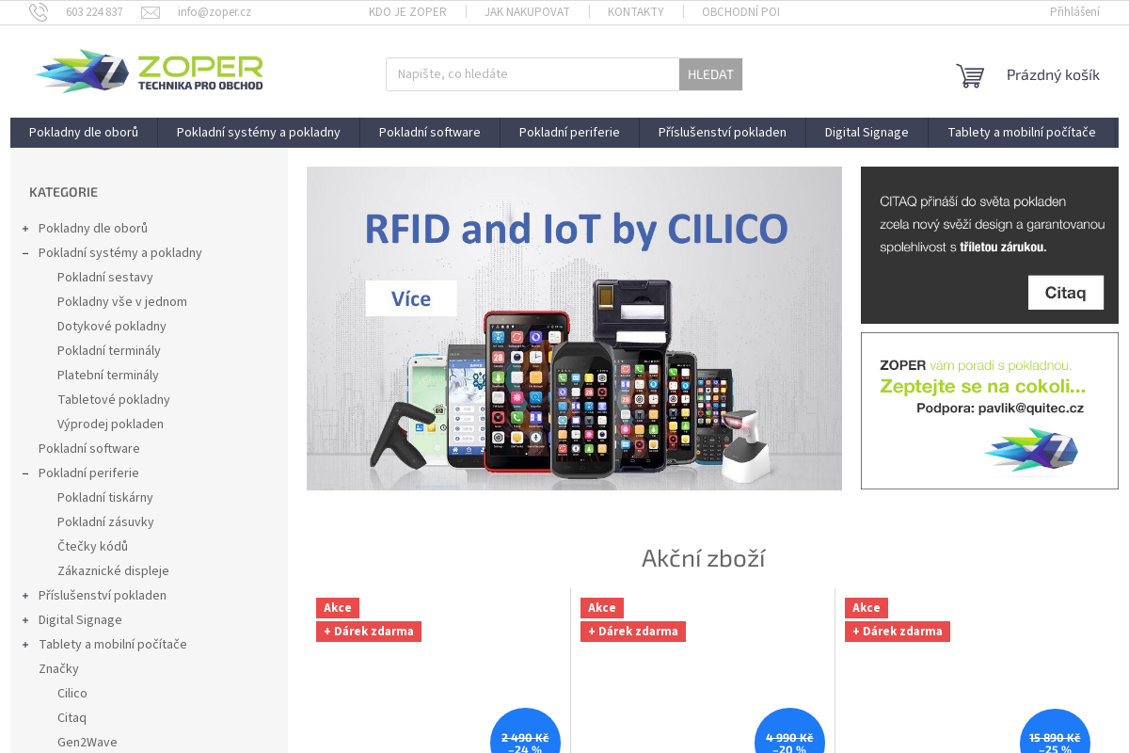Click the Více button on banner

point(411,298)
